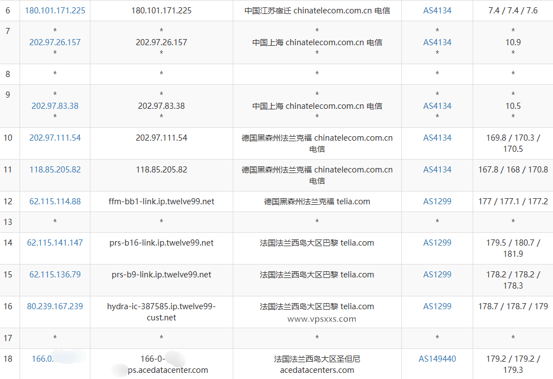
Task: Select hostname hydra-ic-387585.ip.twelve99-cust.net
Action: [x=161, y=312]
